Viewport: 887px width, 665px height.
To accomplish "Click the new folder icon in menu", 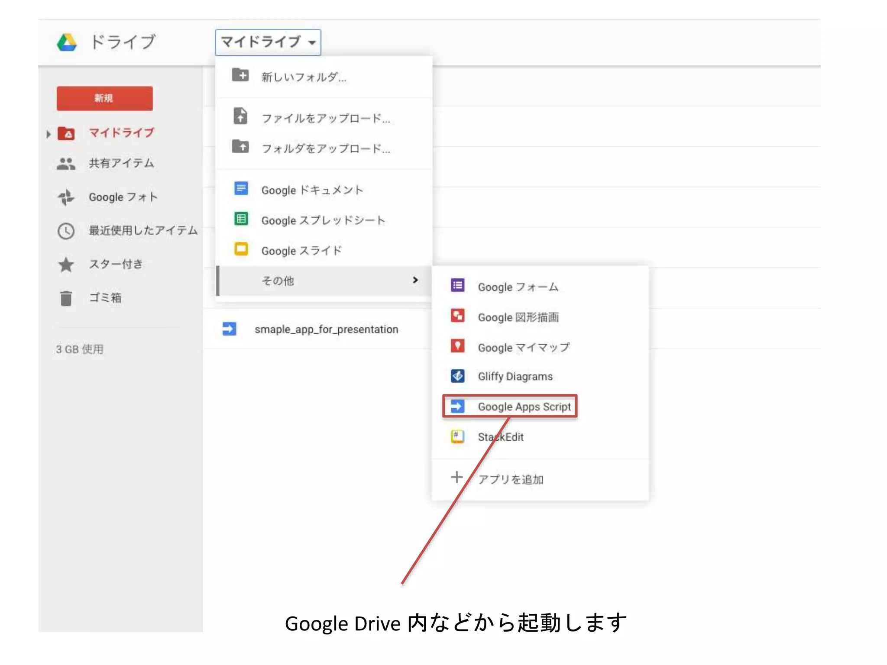I will [240, 75].
